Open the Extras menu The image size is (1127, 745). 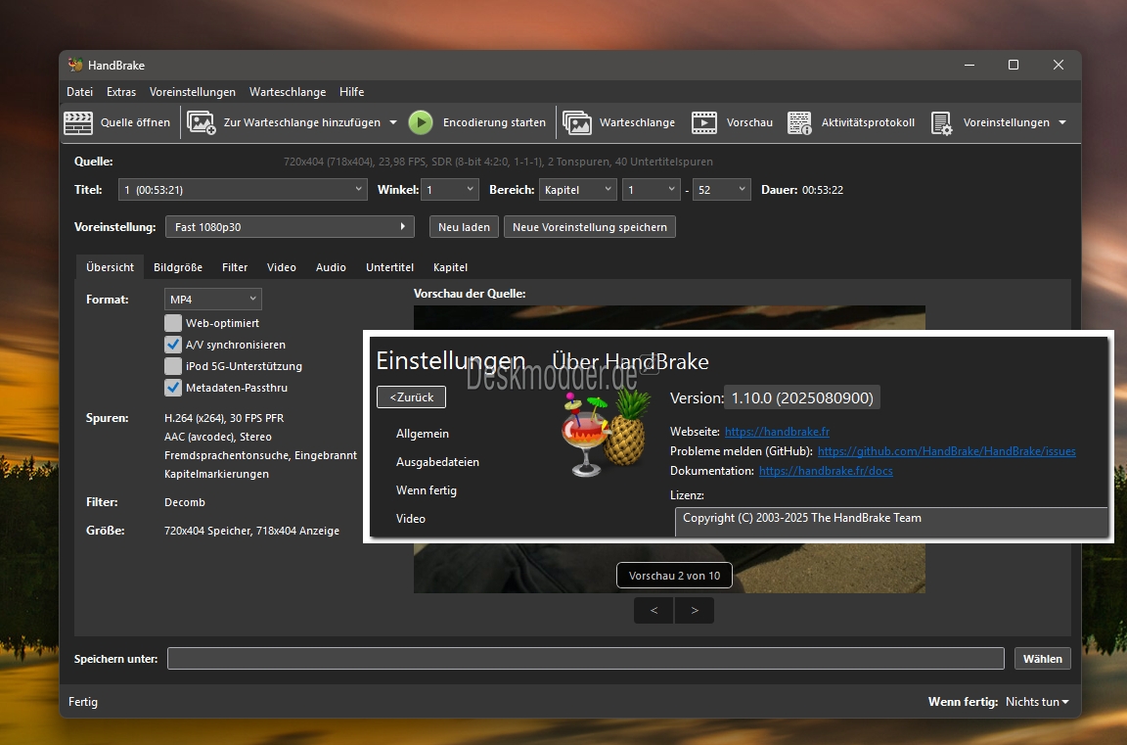(120, 92)
